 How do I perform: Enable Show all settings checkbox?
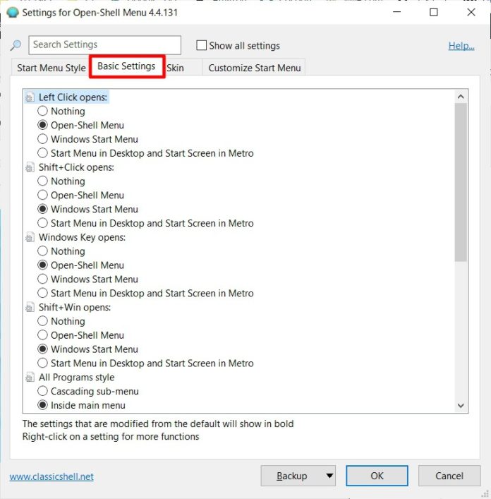click(x=201, y=45)
